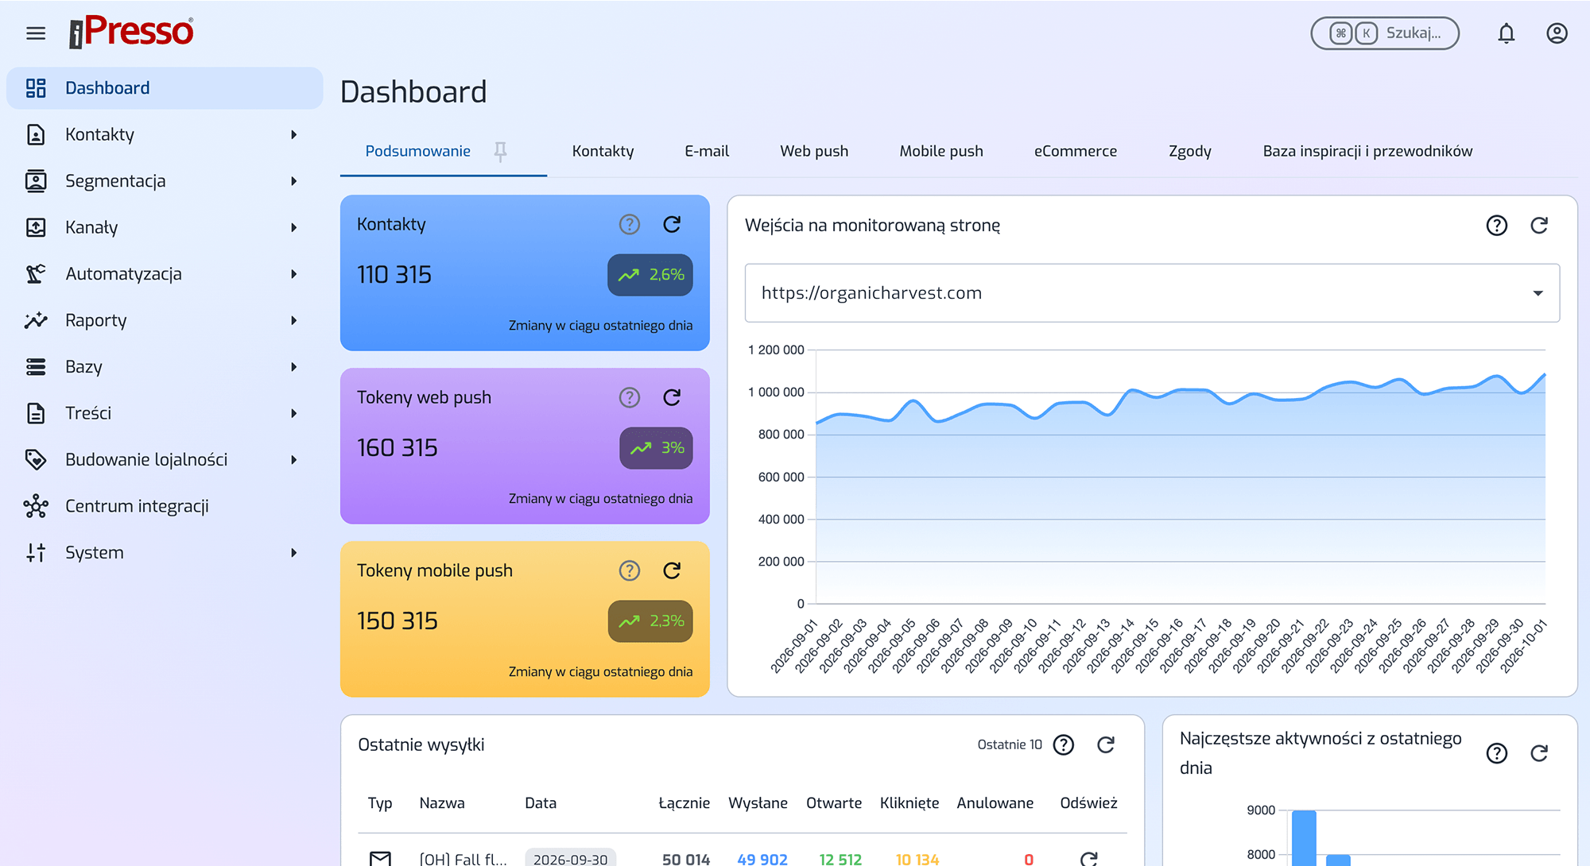1590x866 pixels.
Task: Show help for Tokeny web push
Action: tap(630, 397)
